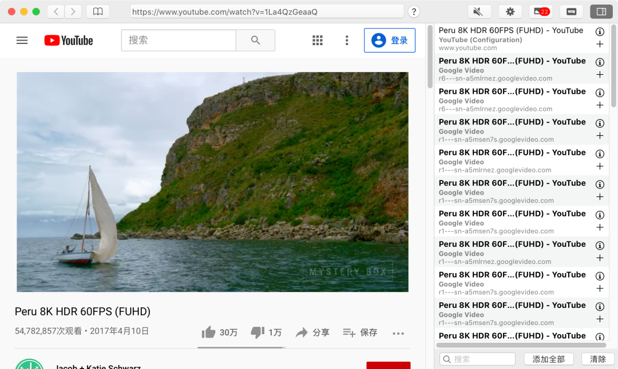Click the YouTube logo
The image size is (618, 369).
pyautogui.click(x=69, y=41)
